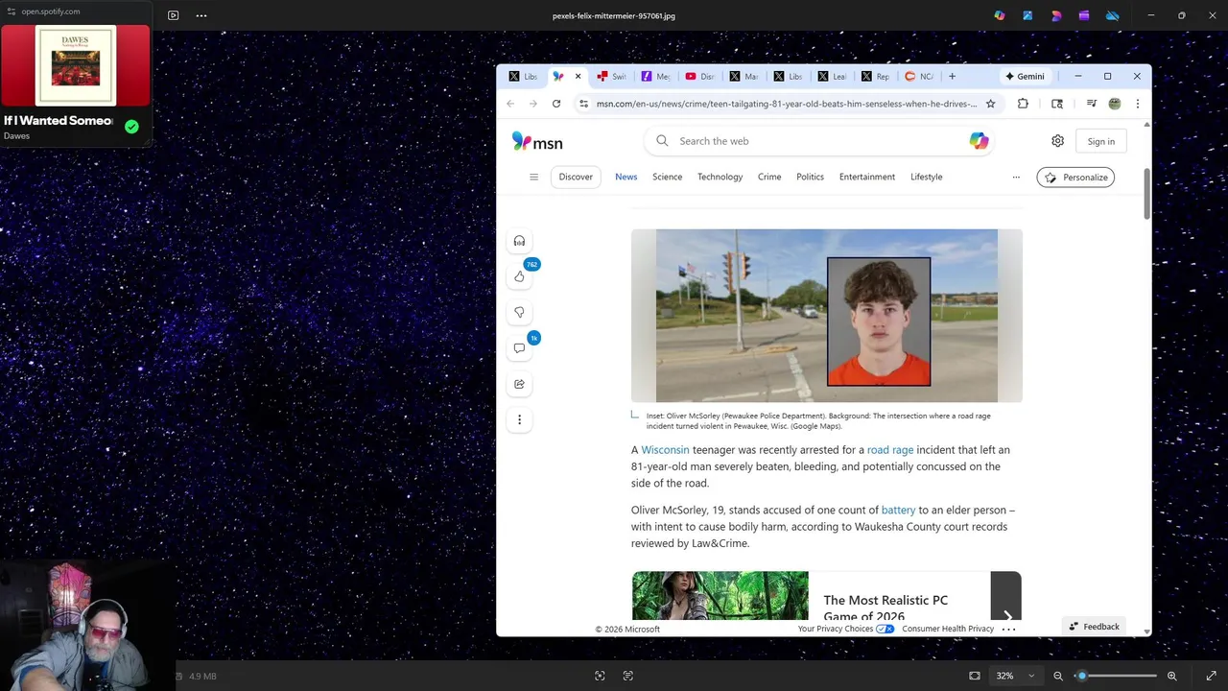The height and width of the screenshot is (691, 1228).
Task: Switch to the Meg tab
Action: point(656,77)
